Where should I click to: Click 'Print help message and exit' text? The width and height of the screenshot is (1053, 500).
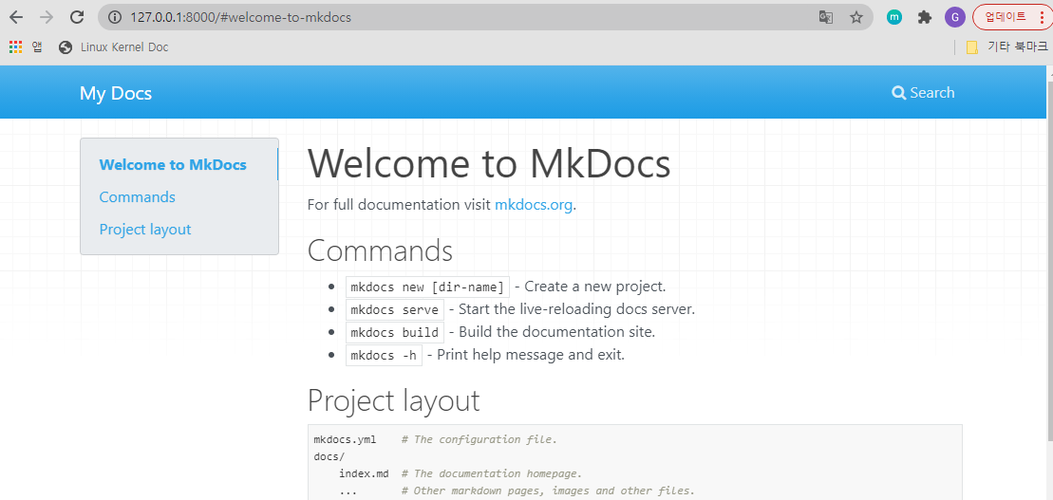pos(529,354)
